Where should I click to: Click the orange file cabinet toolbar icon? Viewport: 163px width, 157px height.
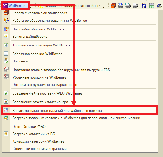click(113, 5)
